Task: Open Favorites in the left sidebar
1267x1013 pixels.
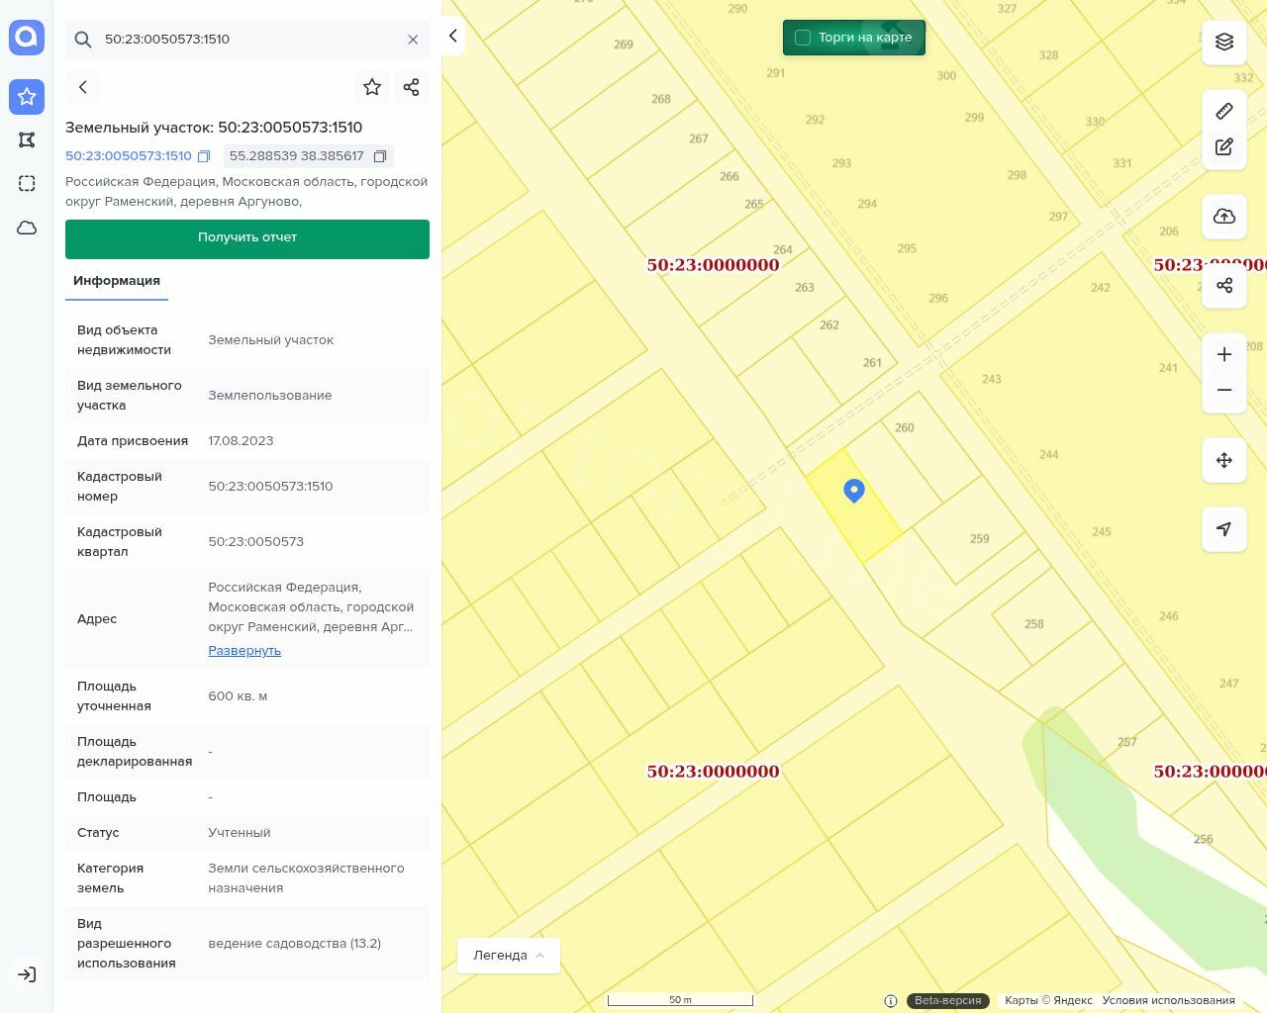Action: pos(27,96)
